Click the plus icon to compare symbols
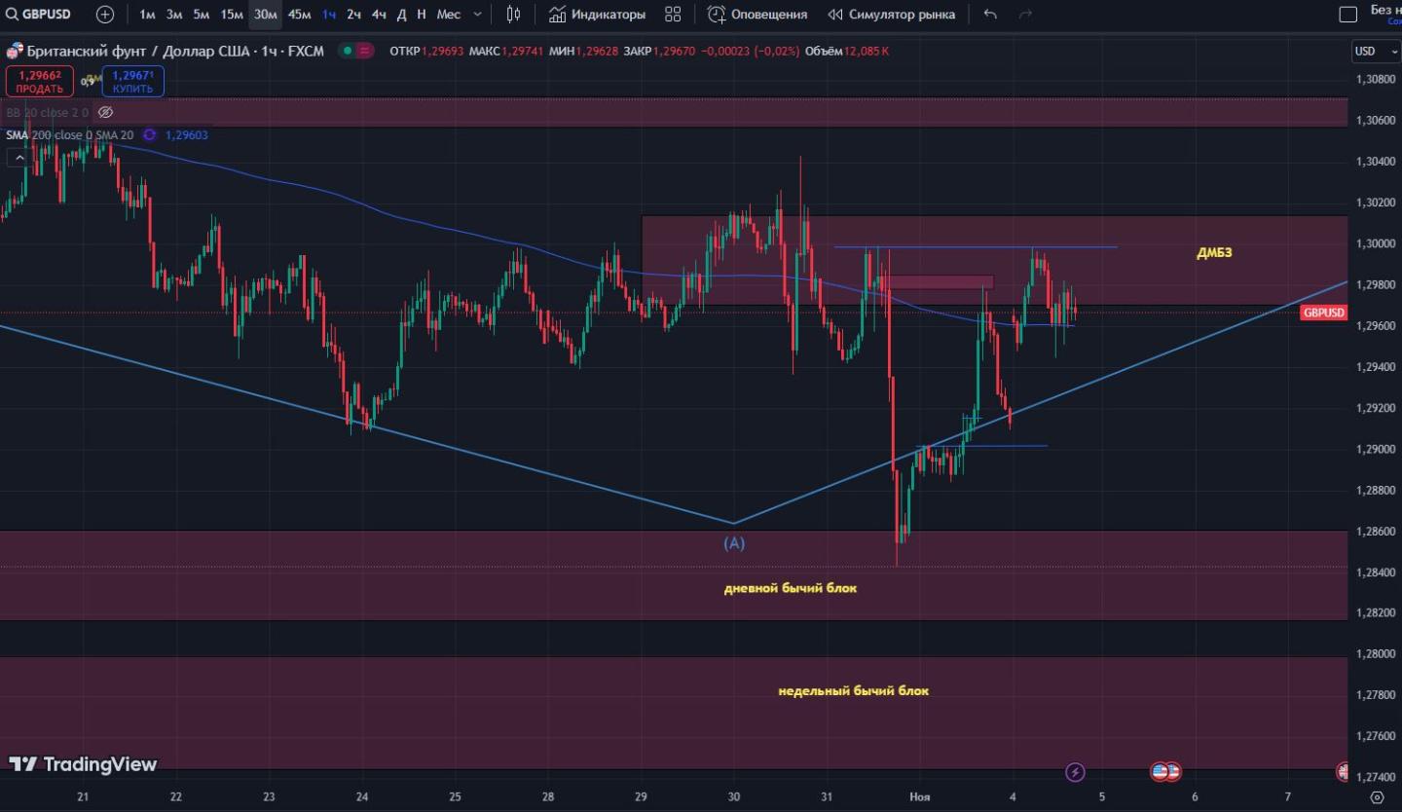1402x812 pixels. pos(105,15)
